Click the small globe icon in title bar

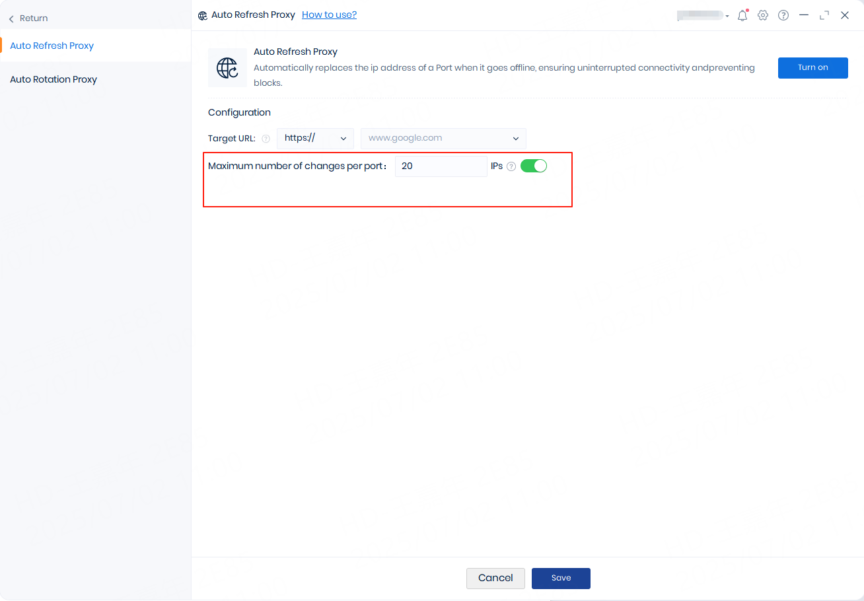tap(203, 15)
